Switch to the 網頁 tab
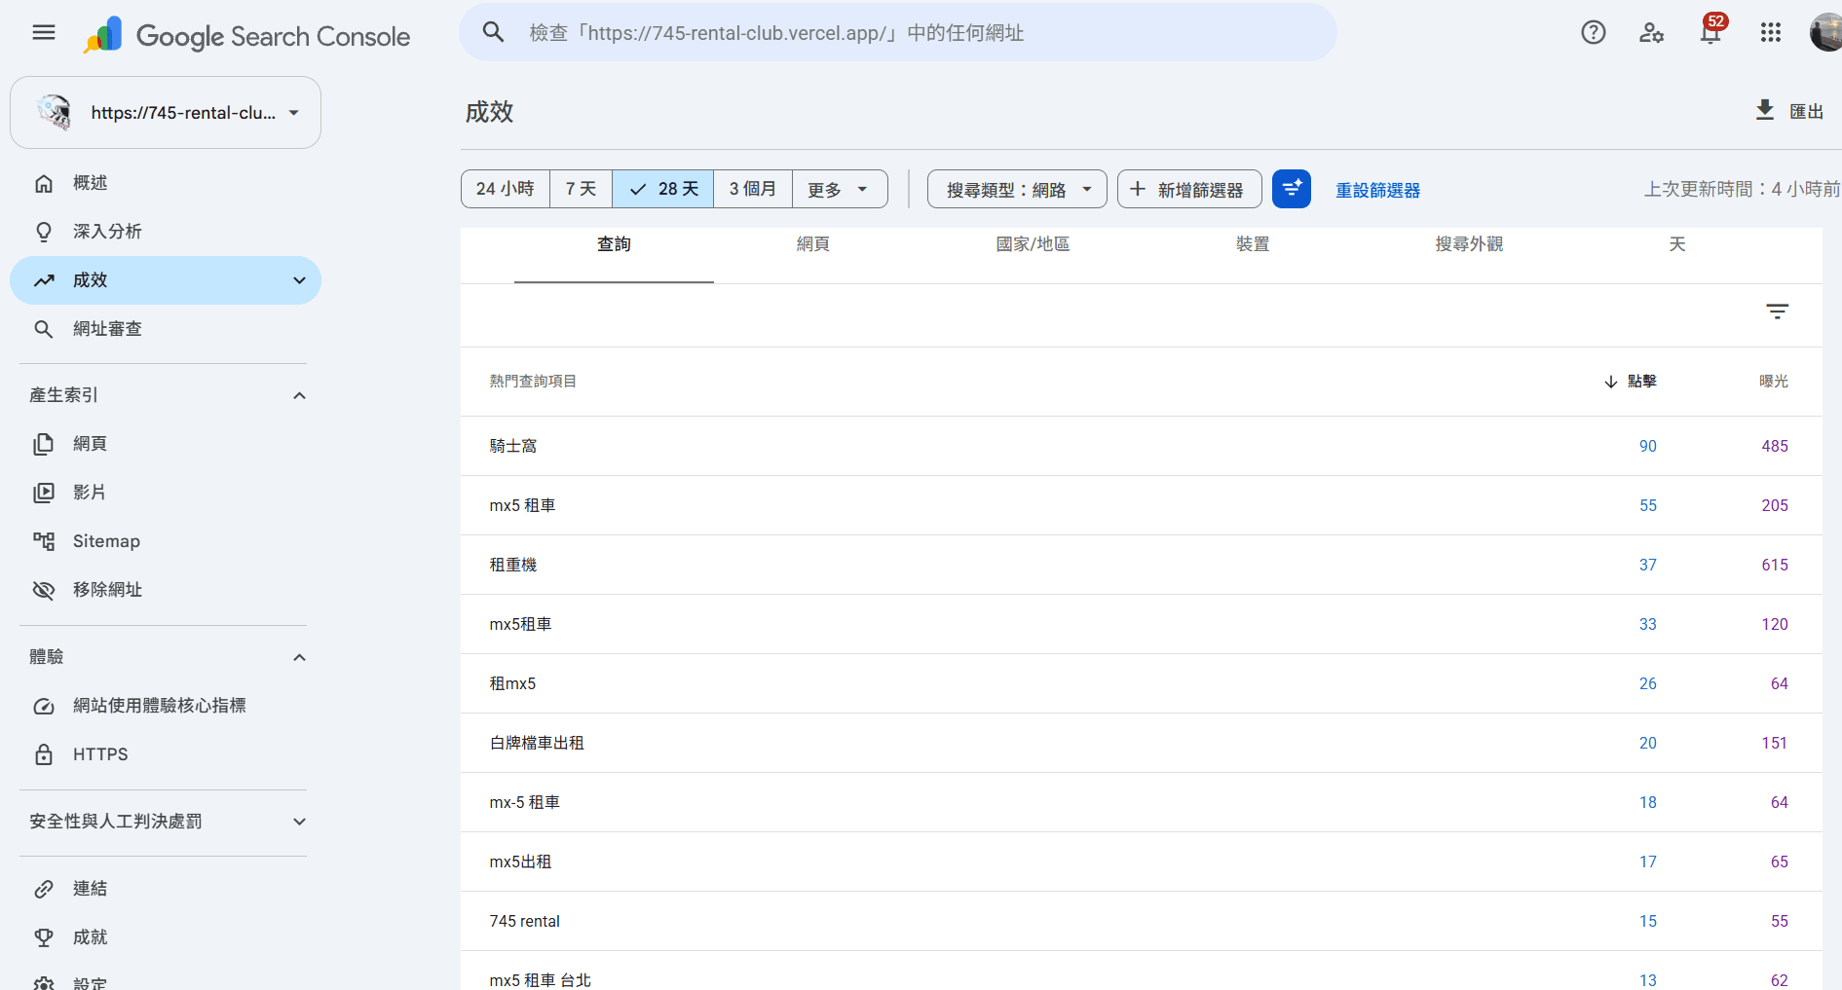 tap(813, 244)
